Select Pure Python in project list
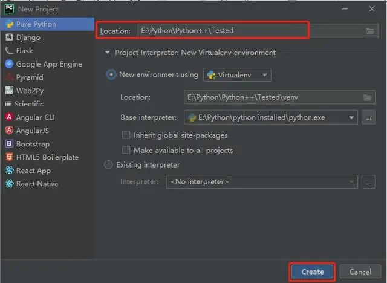This screenshot has width=387, height=283. pyautogui.click(x=36, y=24)
